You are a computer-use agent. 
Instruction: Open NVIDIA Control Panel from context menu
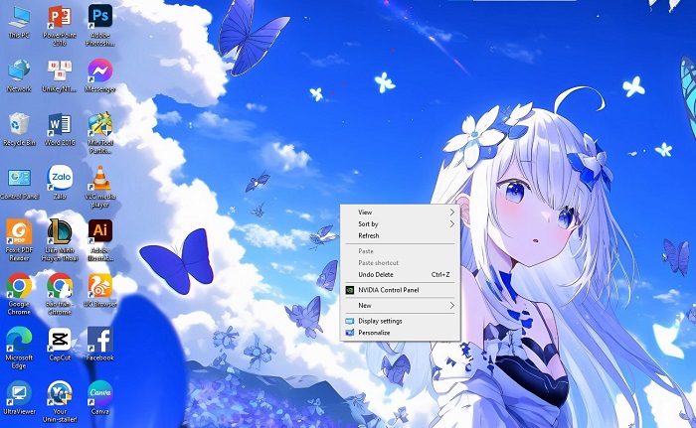click(x=401, y=290)
